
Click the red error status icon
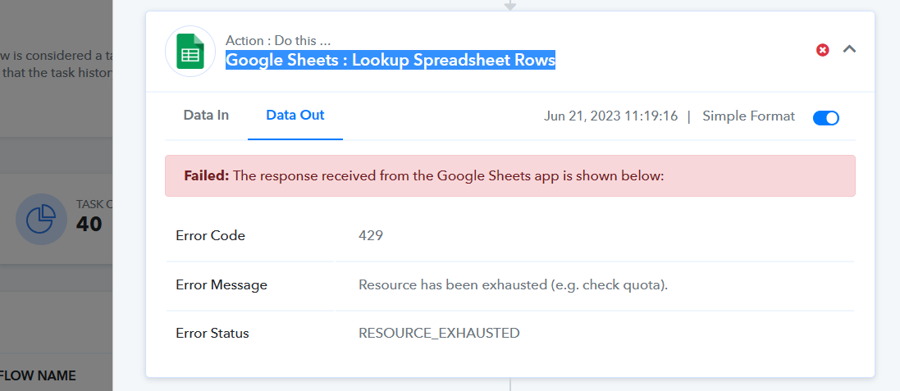pos(823,50)
